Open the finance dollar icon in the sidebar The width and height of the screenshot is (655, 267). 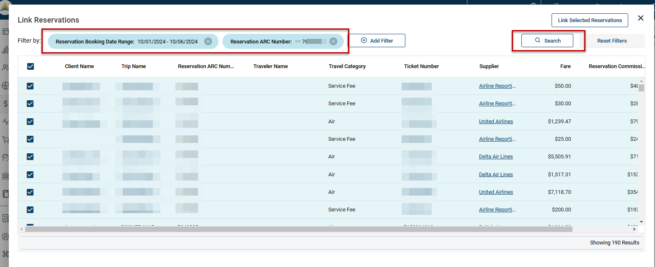5,104
